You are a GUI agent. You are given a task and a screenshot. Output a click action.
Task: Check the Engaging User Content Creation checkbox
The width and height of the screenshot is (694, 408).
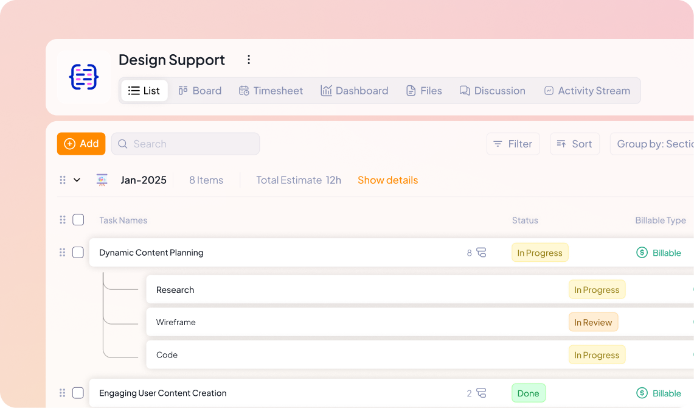point(78,393)
